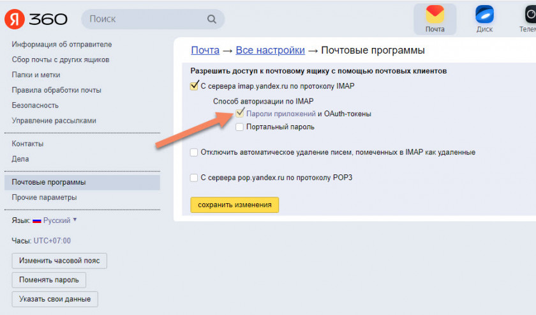
Task: Toggle the IMAP server imap.yandex.ru checkbox
Action: tap(194, 86)
